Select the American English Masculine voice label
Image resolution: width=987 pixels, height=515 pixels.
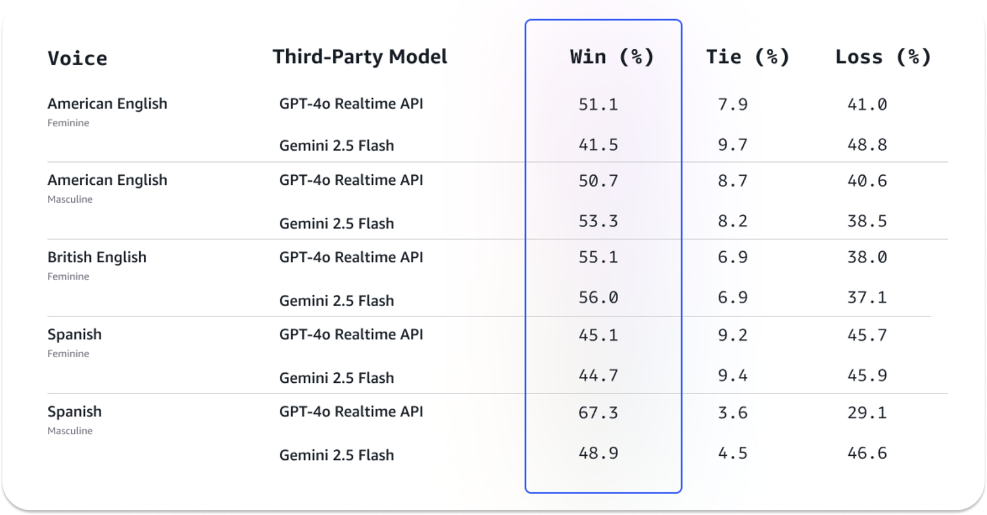coord(107,181)
